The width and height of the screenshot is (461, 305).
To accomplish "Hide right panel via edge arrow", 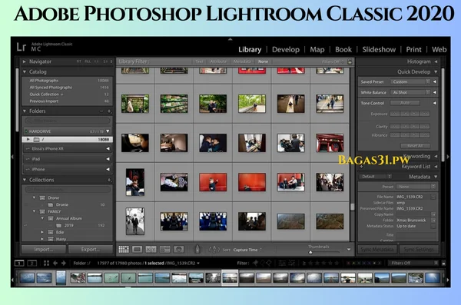I will coord(448,157).
